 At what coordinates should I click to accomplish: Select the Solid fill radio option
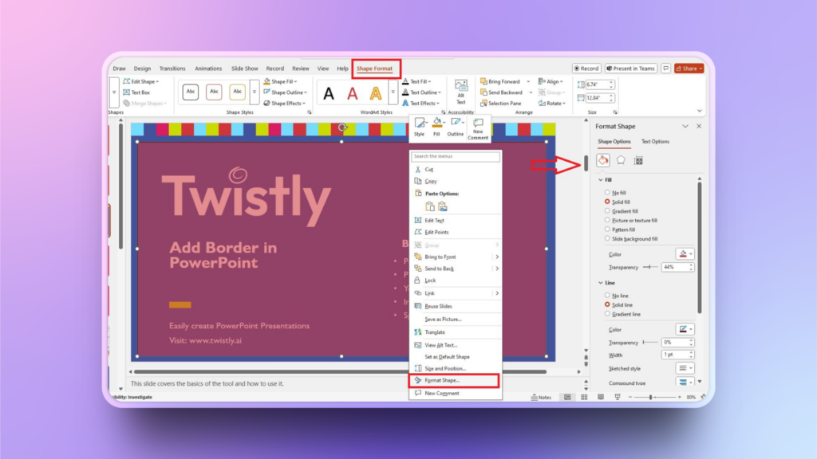pyautogui.click(x=607, y=202)
